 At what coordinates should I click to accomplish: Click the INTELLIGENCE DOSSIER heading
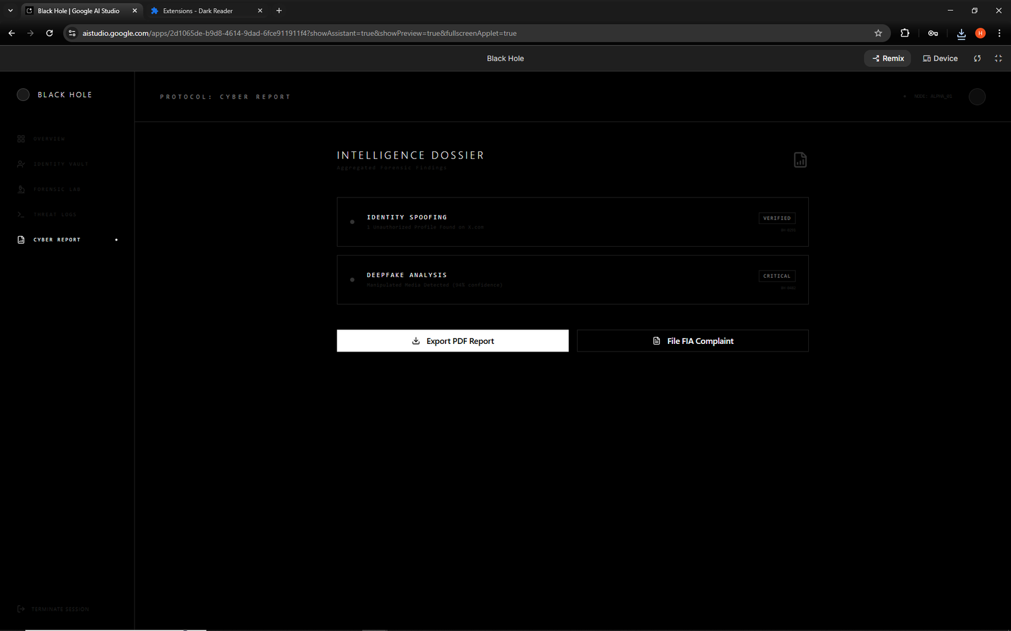coord(411,155)
